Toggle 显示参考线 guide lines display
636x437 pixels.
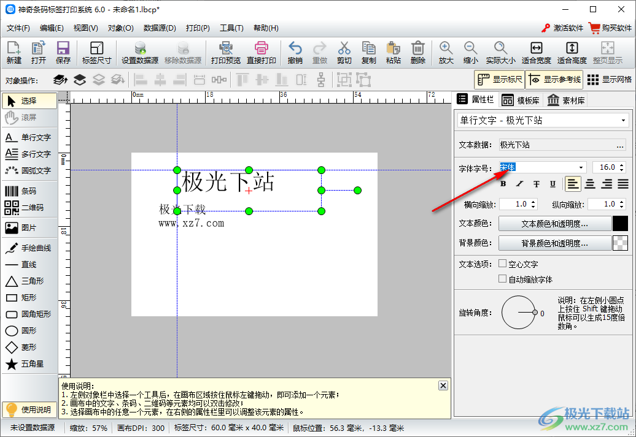(554, 80)
